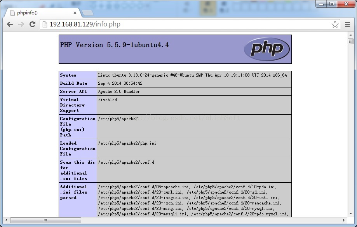
Task: Reload the info.php page
Action: coord(32,24)
